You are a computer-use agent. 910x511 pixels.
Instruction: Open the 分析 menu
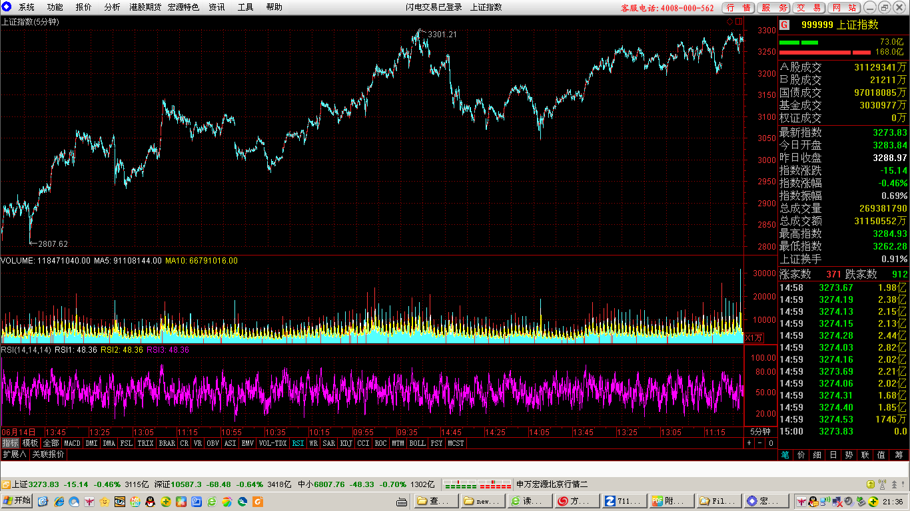pyautogui.click(x=113, y=7)
